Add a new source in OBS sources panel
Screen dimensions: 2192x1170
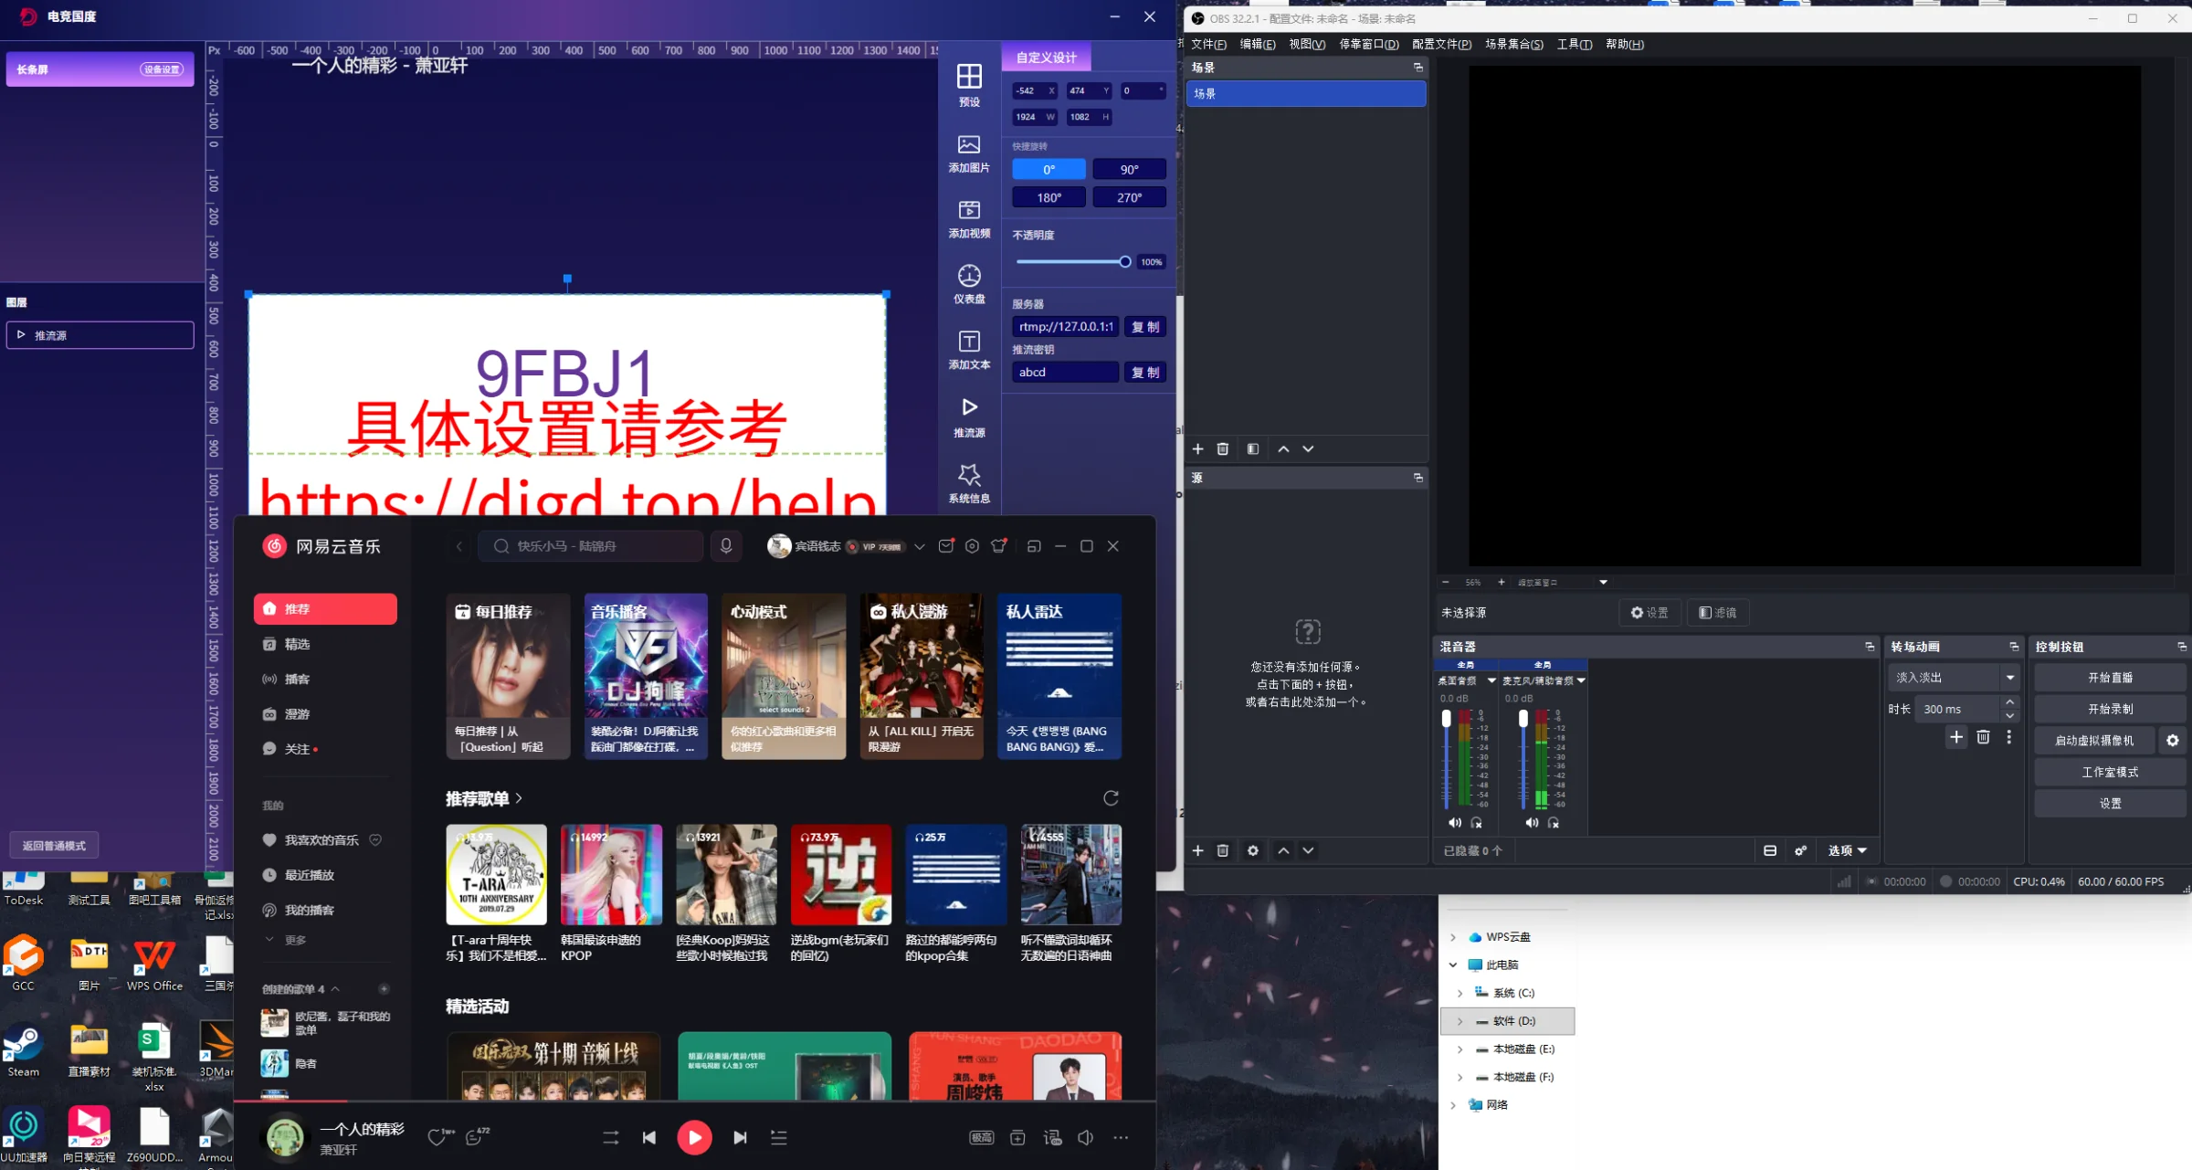click(x=1197, y=850)
